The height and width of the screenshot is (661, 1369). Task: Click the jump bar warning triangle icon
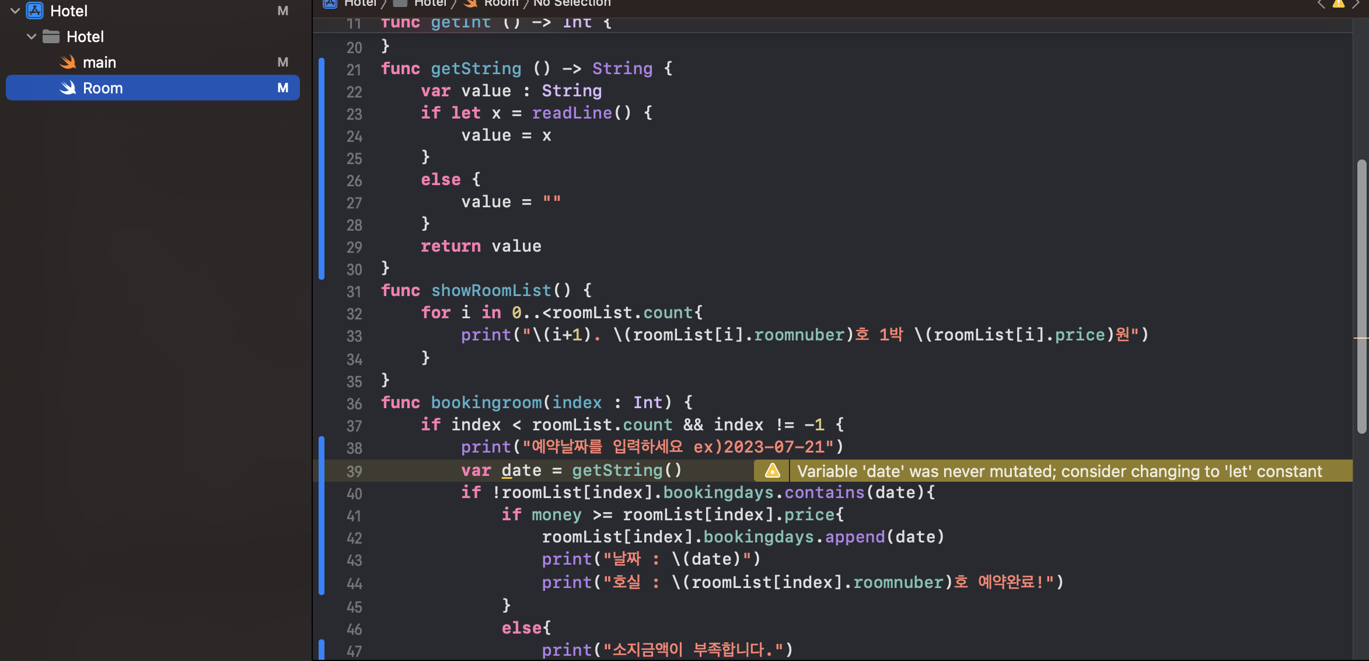[x=1339, y=4]
